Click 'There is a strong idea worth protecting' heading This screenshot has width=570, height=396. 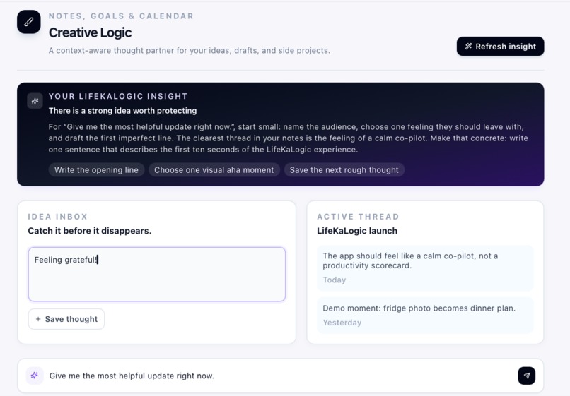(x=122, y=111)
